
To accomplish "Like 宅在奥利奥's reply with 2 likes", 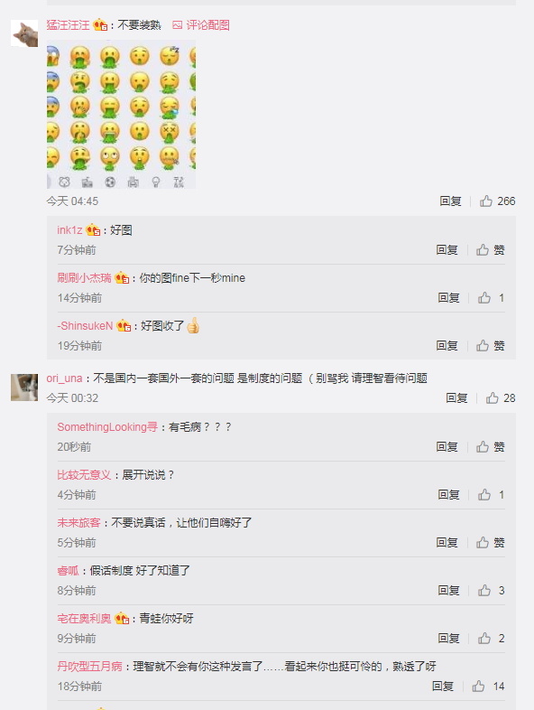I will 491,639.
